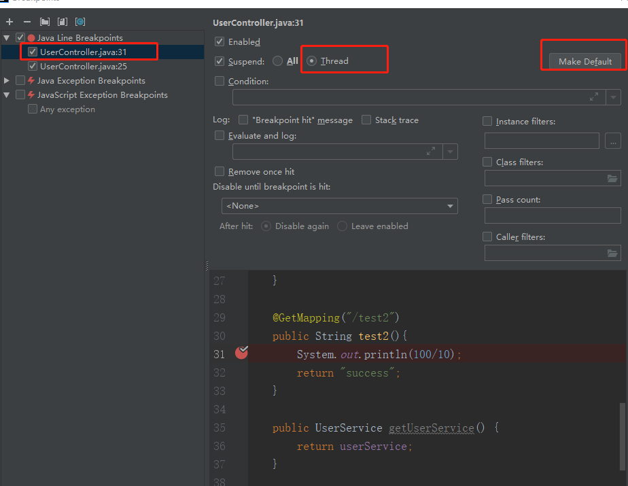Click the Group by file icon
Screen dimensions: 628x486
pos(63,22)
